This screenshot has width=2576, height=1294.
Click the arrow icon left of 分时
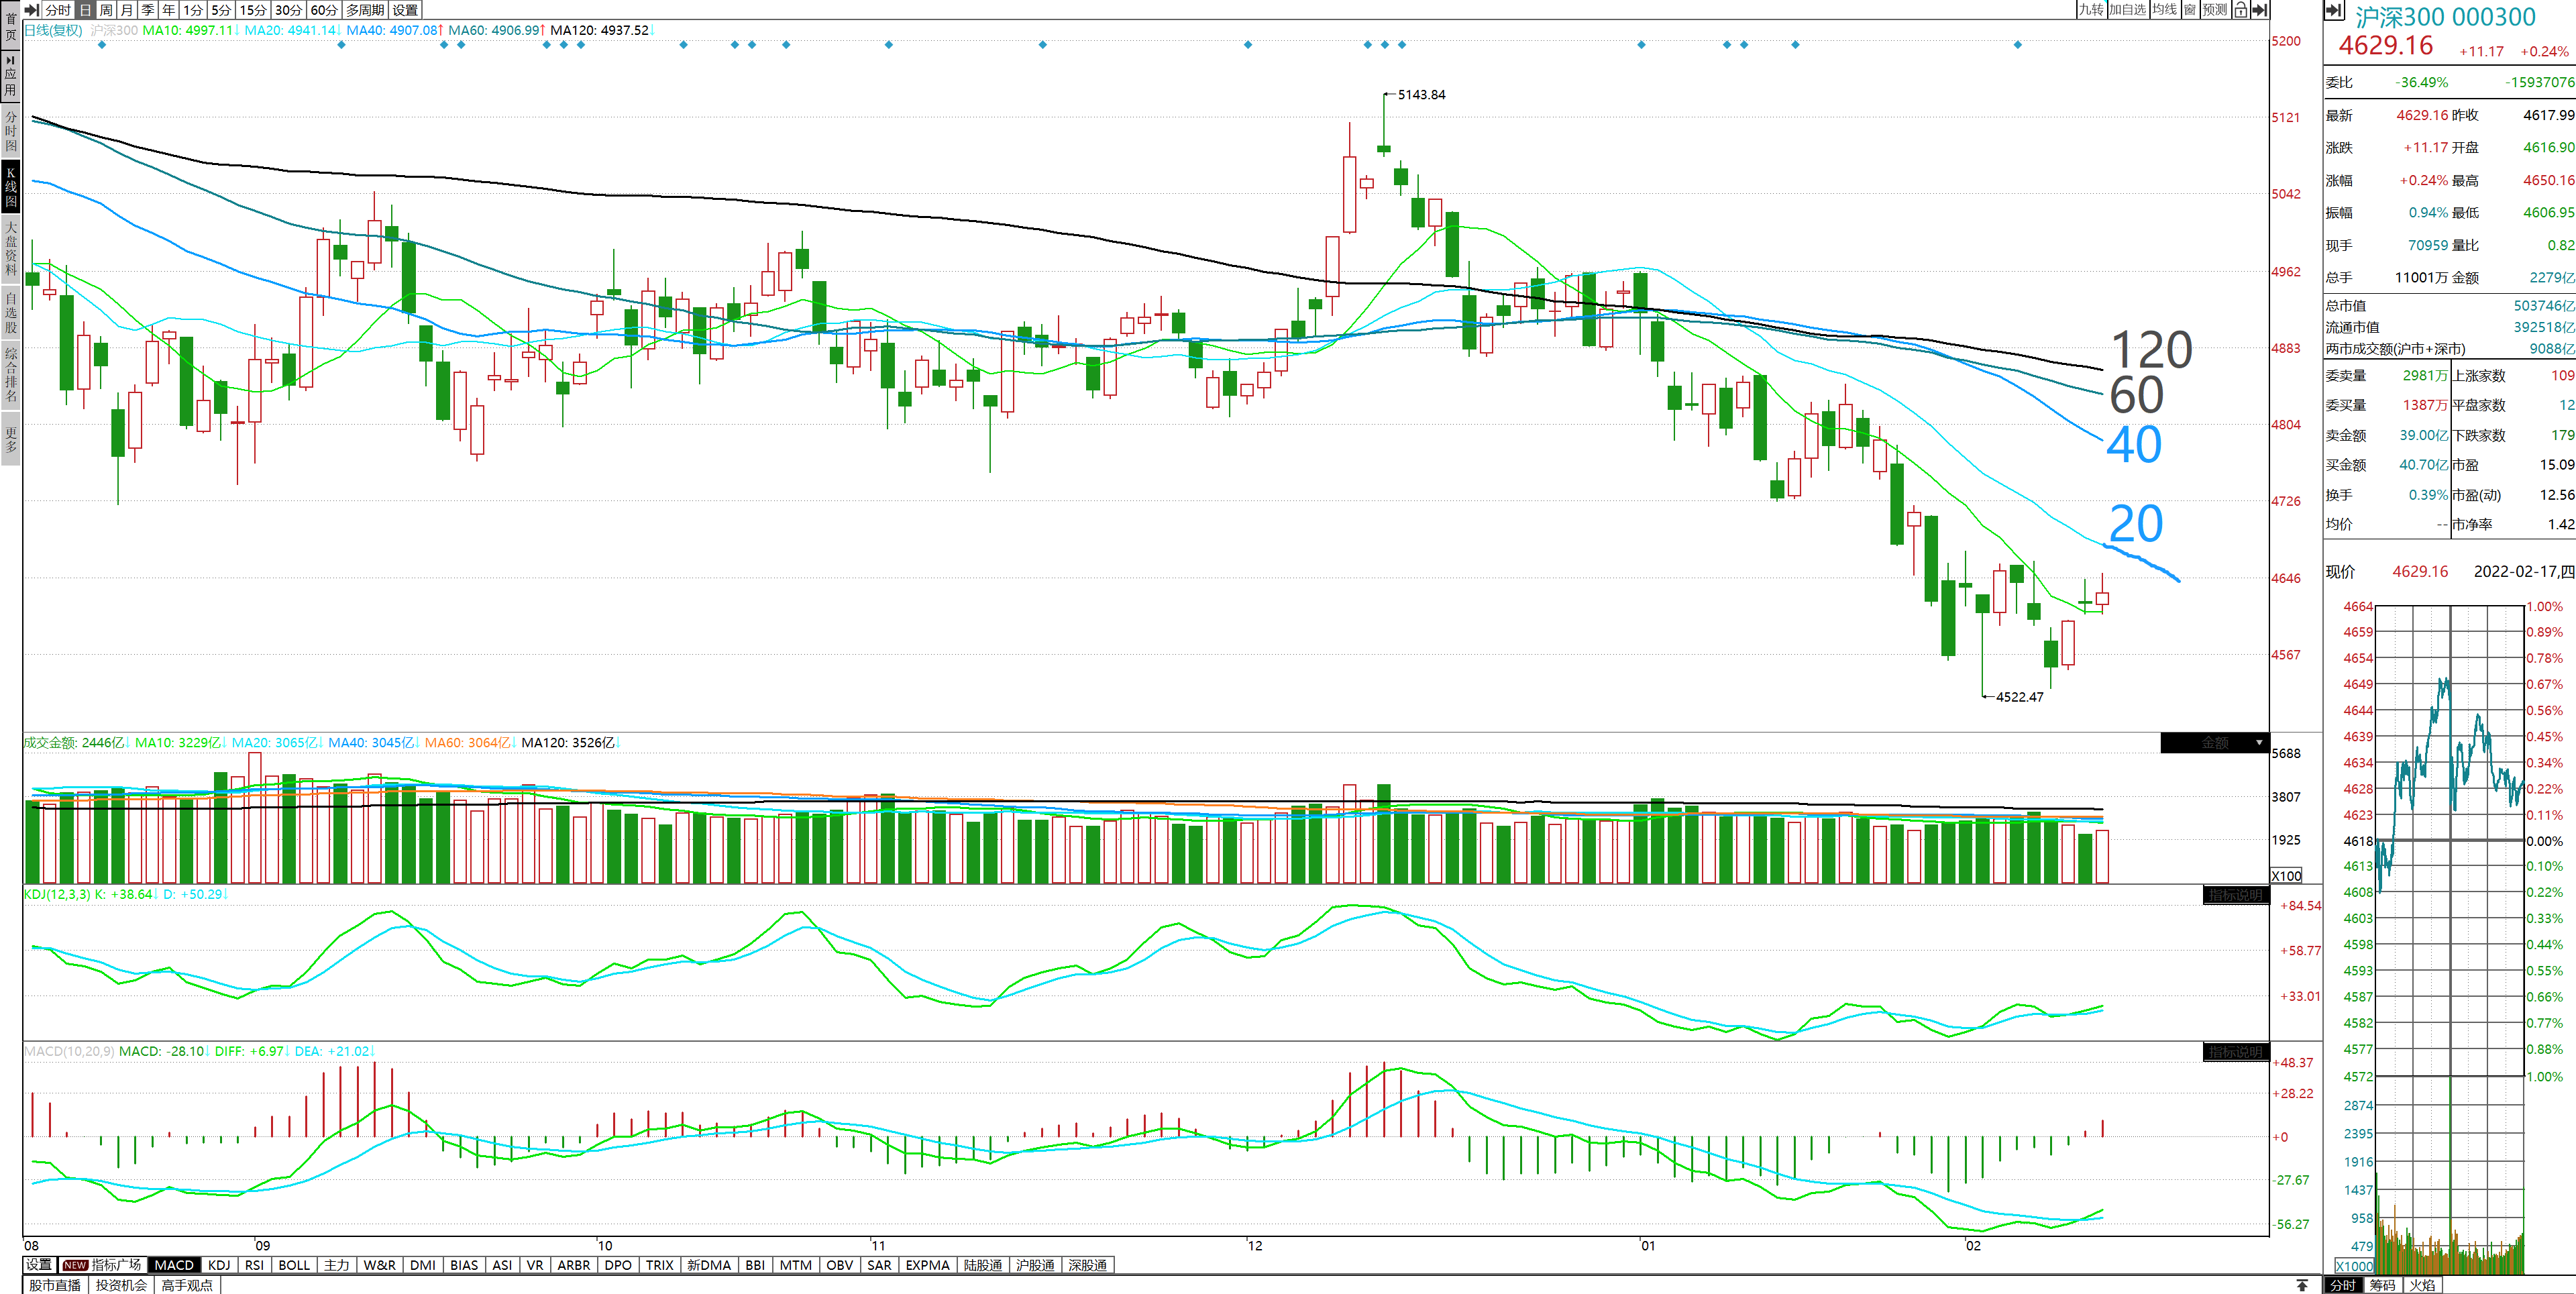[x=31, y=10]
